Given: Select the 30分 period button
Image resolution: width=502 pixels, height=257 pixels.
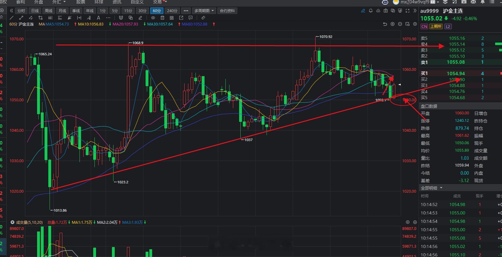Looking at the screenshot, I should click(x=142, y=11).
